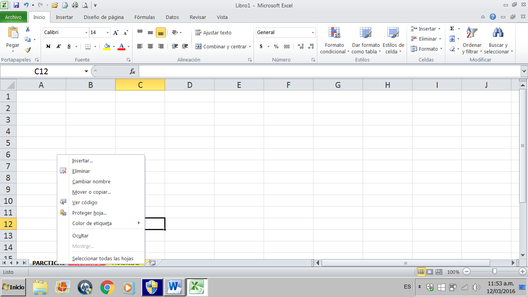Click the increase font size icon

(115, 32)
